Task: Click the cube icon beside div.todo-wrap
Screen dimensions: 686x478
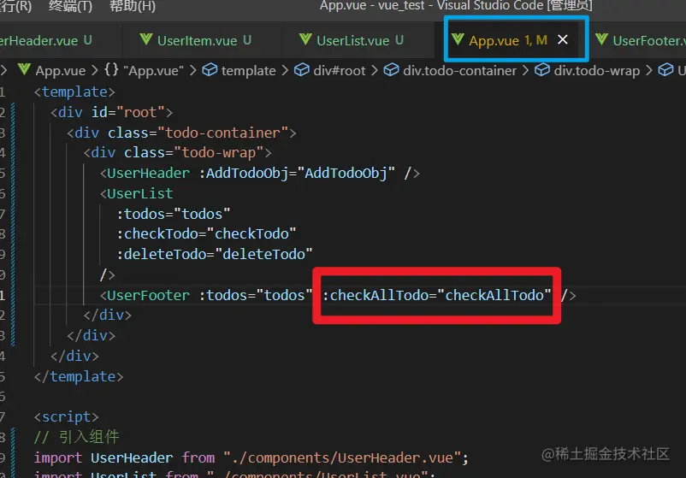Action: [x=542, y=69]
